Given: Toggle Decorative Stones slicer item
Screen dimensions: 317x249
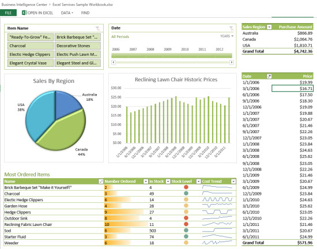Looking at the screenshot, I should 78,46.
